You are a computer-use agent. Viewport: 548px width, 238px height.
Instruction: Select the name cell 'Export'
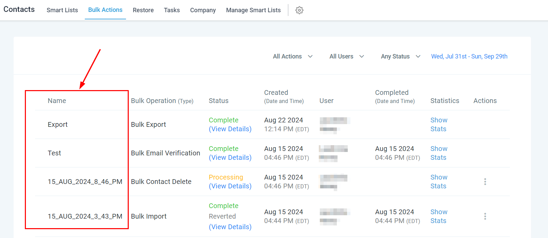pyautogui.click(x=58, y=124)
